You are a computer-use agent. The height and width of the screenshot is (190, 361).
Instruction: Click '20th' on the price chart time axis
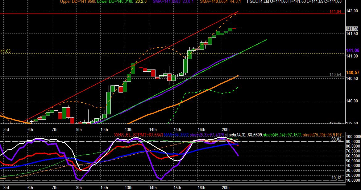click(226, 129)
